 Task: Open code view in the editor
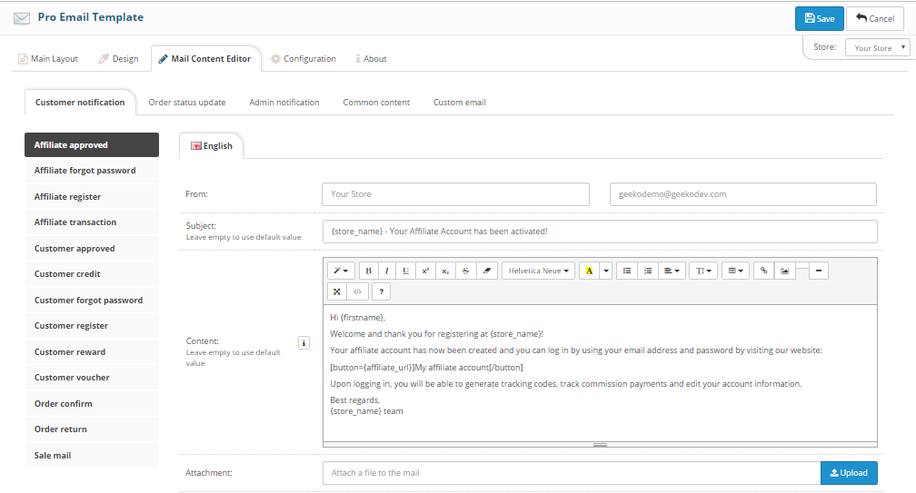[358, 291]
